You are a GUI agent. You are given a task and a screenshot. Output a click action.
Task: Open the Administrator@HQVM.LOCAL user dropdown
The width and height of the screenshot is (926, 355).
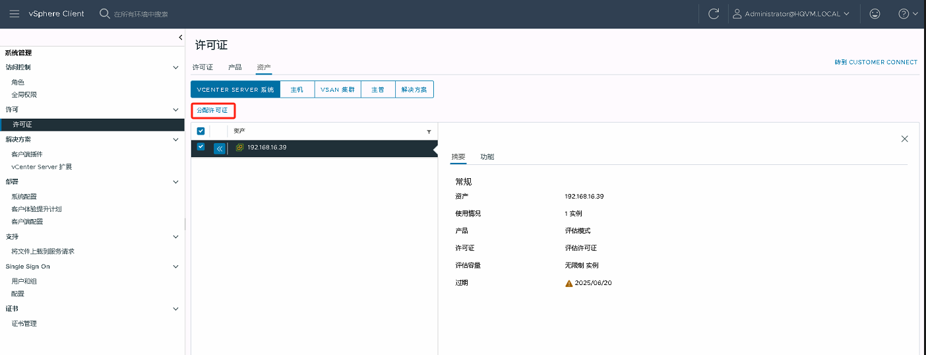(x=790, y=14)
